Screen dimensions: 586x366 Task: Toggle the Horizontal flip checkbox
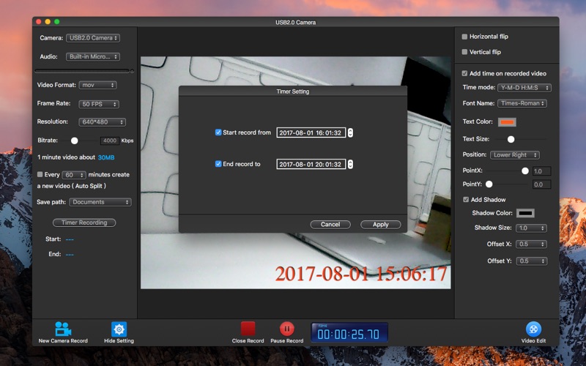click(464, 37)
